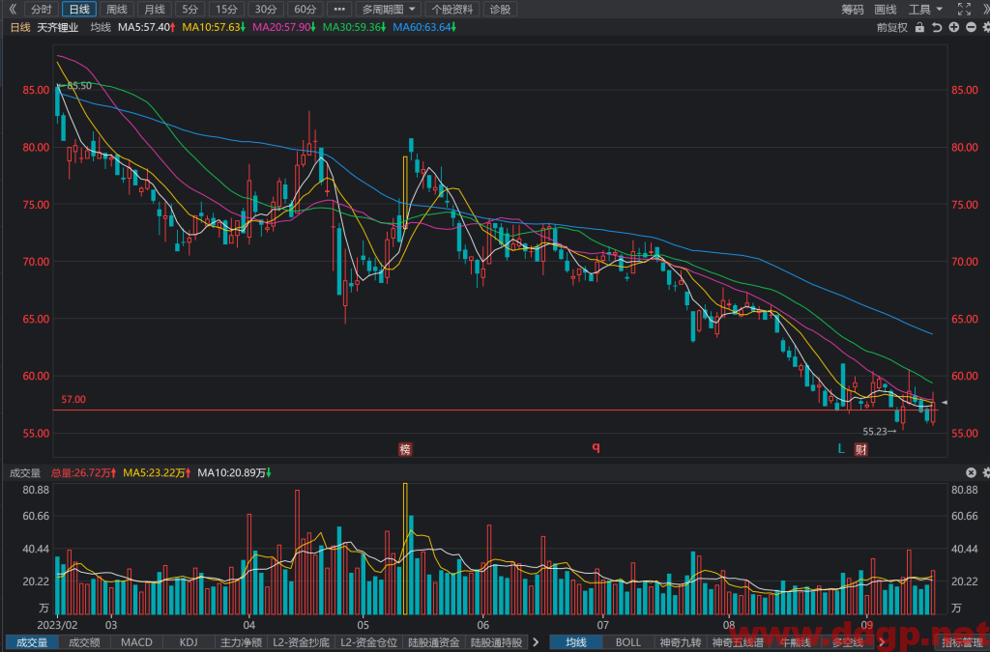Select the 日线 daily chart tab
Screen dimensions: 990x652
click(x=79, y=9)
